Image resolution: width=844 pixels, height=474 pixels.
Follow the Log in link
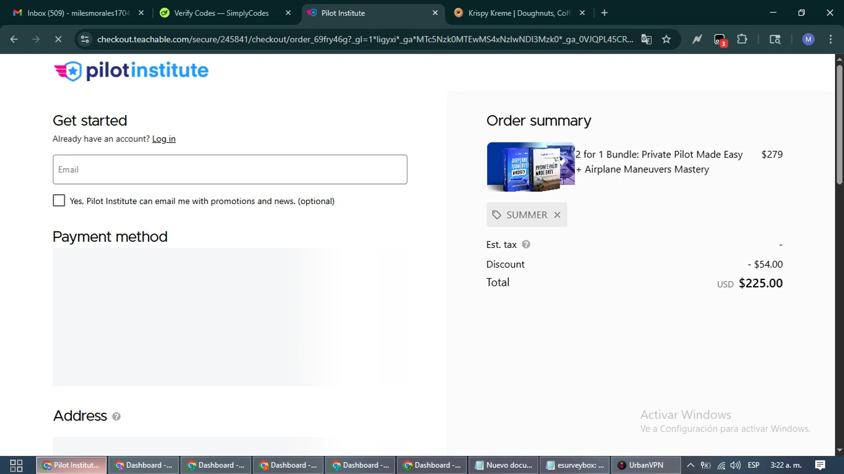tap(164, 139)
